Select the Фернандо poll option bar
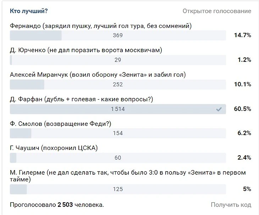The width and height of the screenshot is (259, 215). pyautogui.click(x=118, y=35)
